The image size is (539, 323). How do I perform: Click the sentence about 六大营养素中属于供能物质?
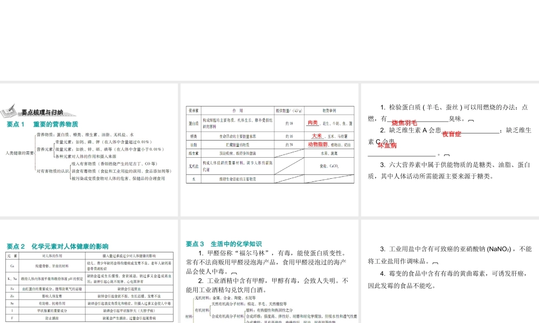pos(450,171)
